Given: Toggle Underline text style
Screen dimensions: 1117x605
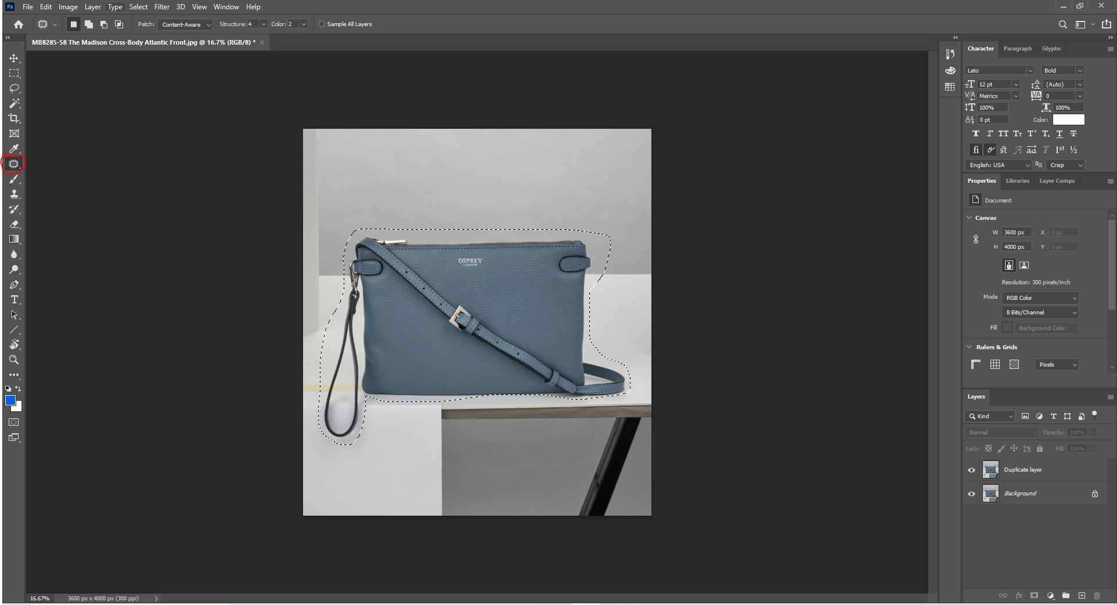Looking at the screenshot, I should [x=1060, y=134].
